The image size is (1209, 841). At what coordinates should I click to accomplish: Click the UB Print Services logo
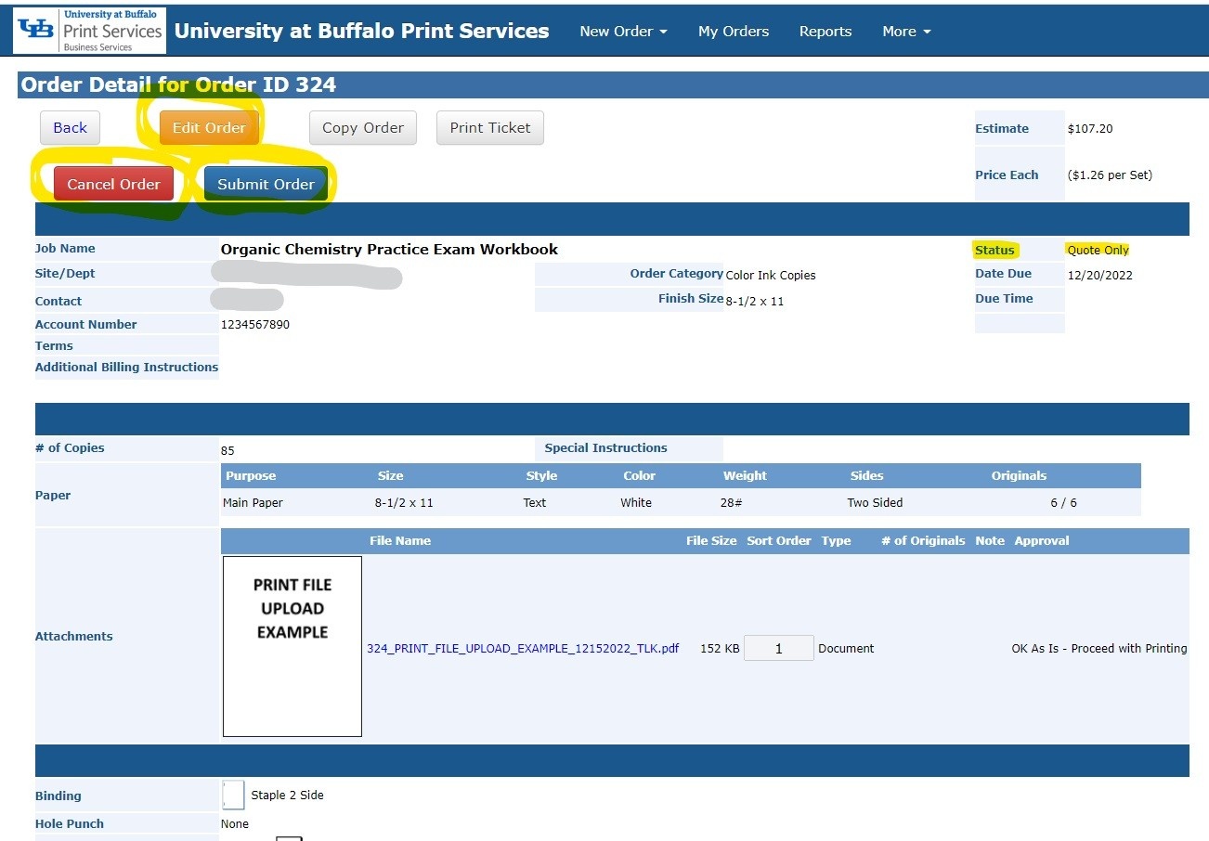coord(87,29)
